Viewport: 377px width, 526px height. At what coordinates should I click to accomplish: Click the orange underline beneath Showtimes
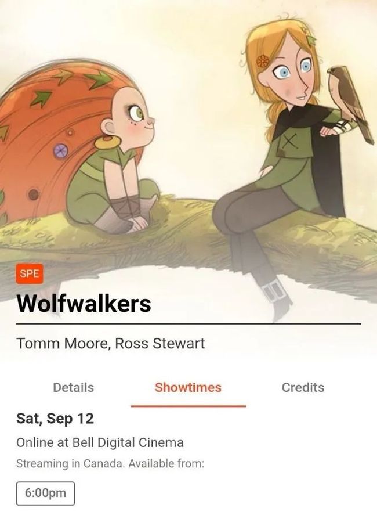click(188, 406)
